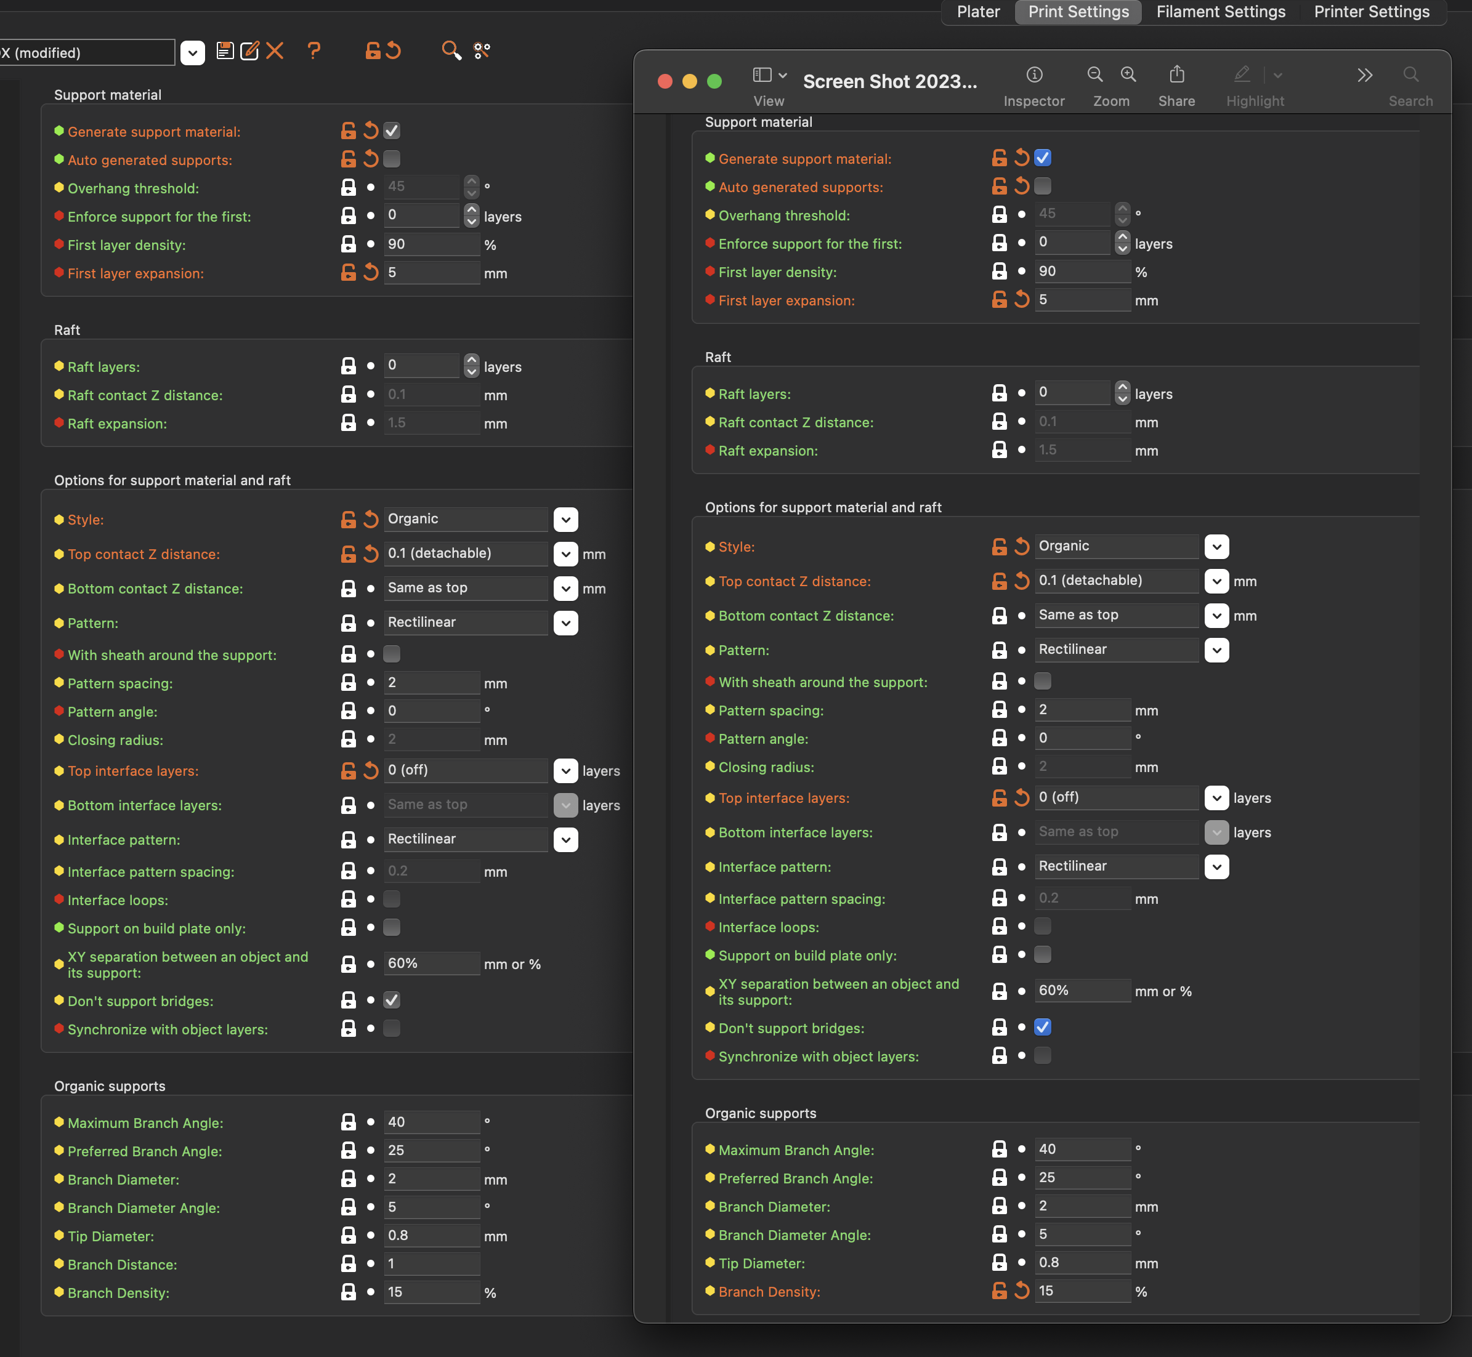Screen dimensions: 1472x1357
Task: Click Preview window title Screen Shot 2023
Action: pos(889,81)
